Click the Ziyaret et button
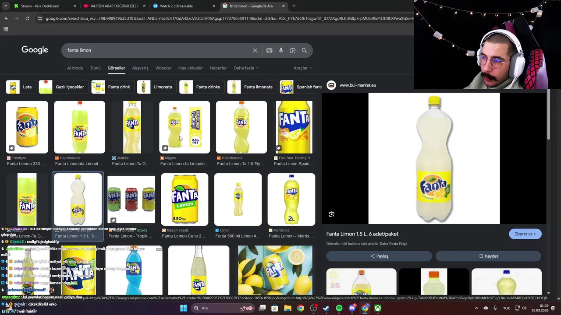The height and width of the screenshot is (315, 561). 525,234
